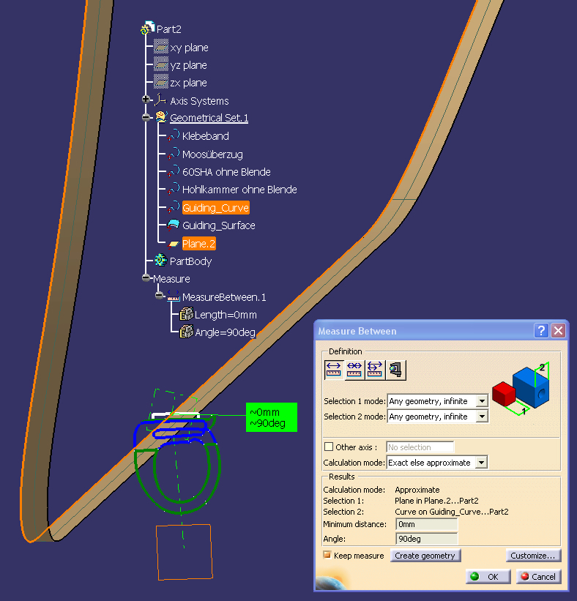Toggle the Keep measure checkbox
577x601 pixels.
tap(327, 555)
